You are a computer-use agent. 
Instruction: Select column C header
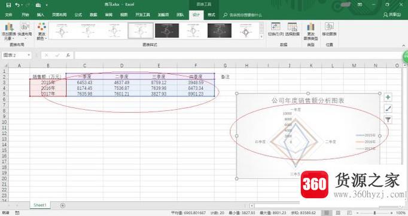[x=84, y=66]
